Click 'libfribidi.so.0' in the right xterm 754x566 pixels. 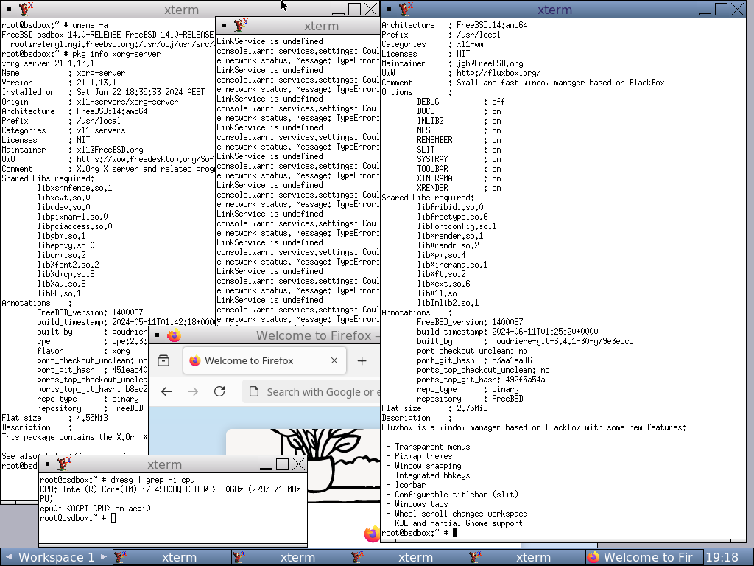pyautogui.click(x=450, y=207)
